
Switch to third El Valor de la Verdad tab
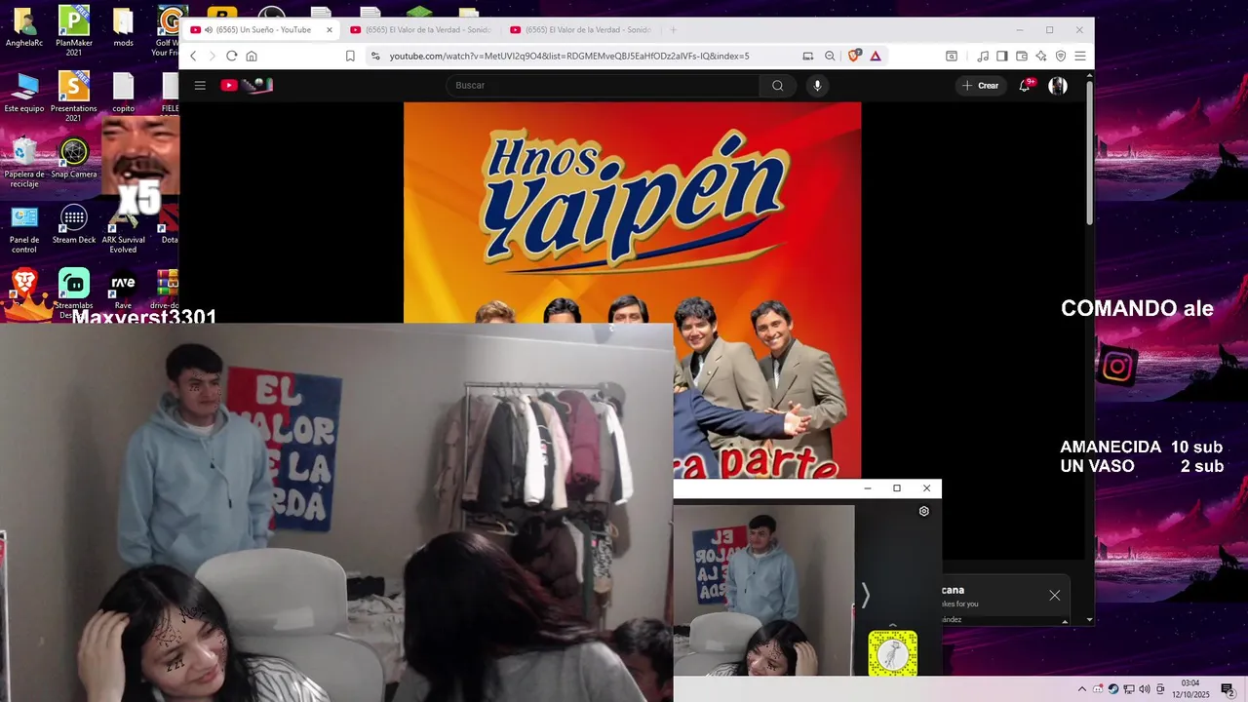pyautogui.click(x=580, y=30)
